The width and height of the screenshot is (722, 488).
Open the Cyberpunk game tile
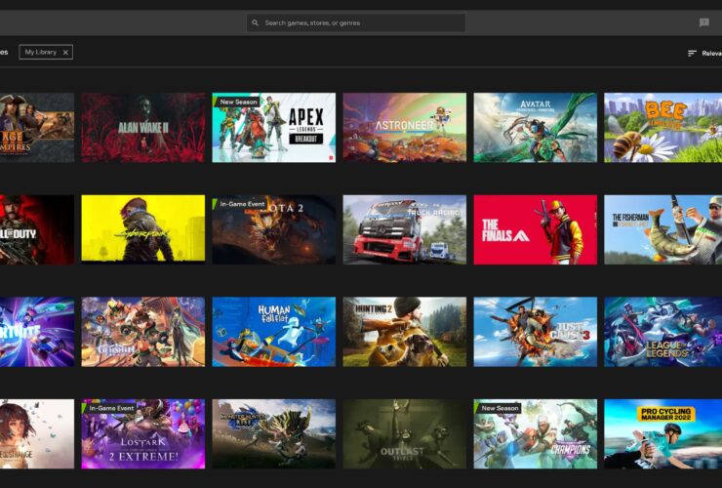click(143, 229)
